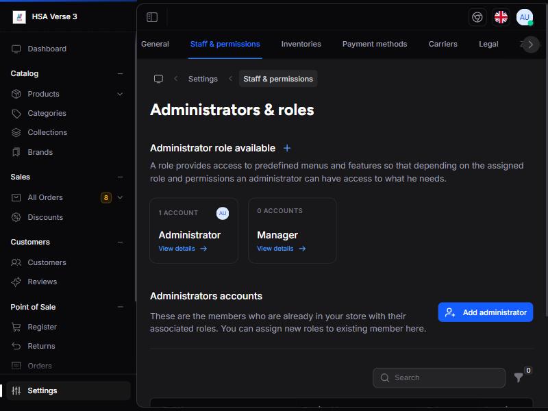The width and height of the screenshot is (548, 411).
Task: Go to Settings in the breadcrumb
Action: click(x=203, y=79)
